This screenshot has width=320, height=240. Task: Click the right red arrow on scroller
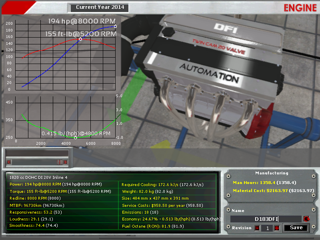(x=66, y=162)
